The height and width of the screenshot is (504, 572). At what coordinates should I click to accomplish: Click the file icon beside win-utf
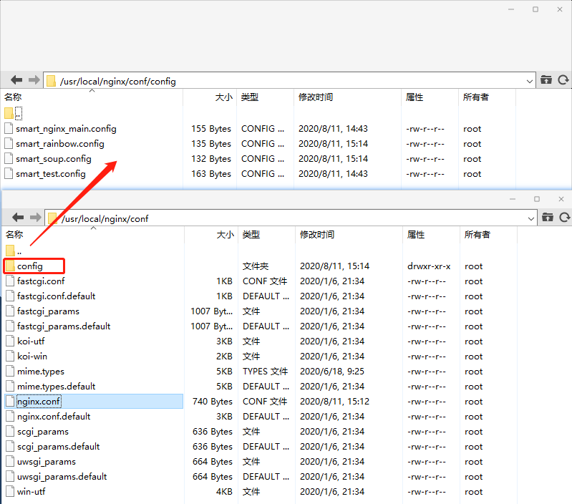(10, 492)
